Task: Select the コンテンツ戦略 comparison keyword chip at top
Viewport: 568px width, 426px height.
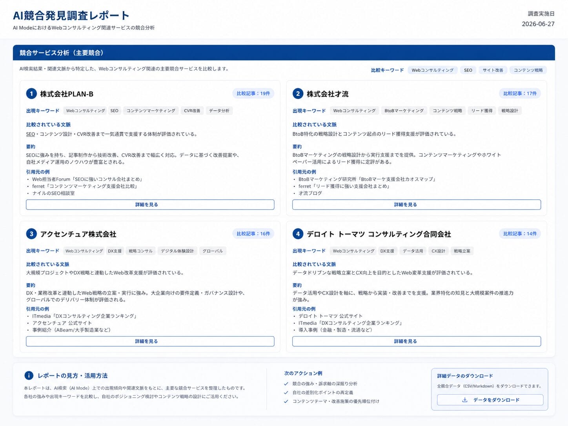Action: (x=528, y=70)
